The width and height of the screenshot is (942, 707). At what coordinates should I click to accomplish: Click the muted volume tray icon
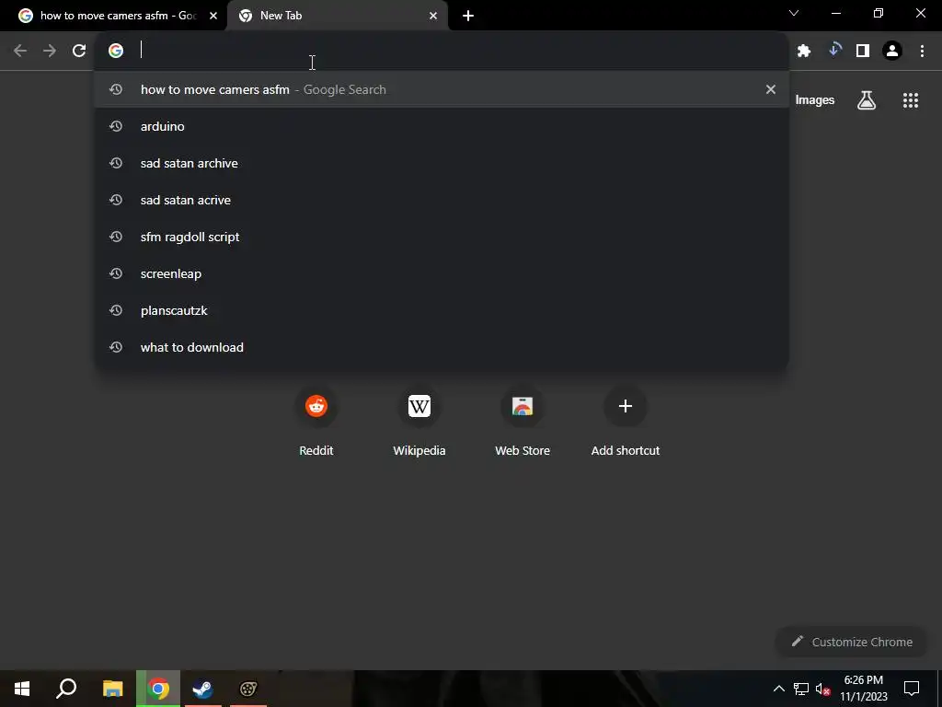point(822,689)
